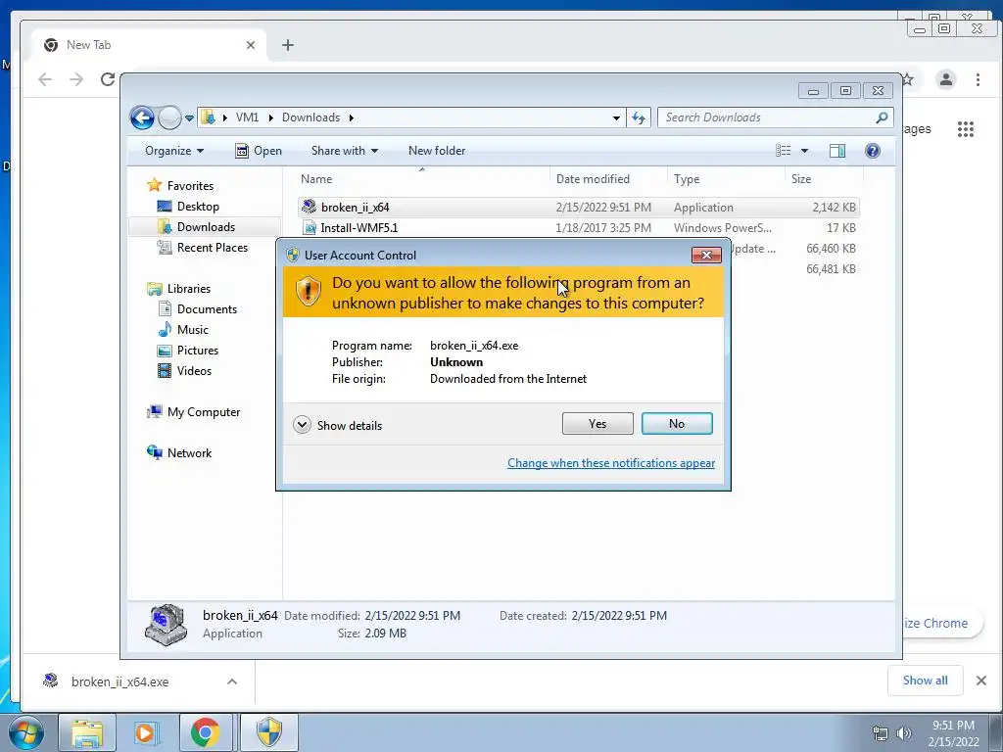Open the Organize menu
Screen dimensions: 1003x752
coord(174,151)
